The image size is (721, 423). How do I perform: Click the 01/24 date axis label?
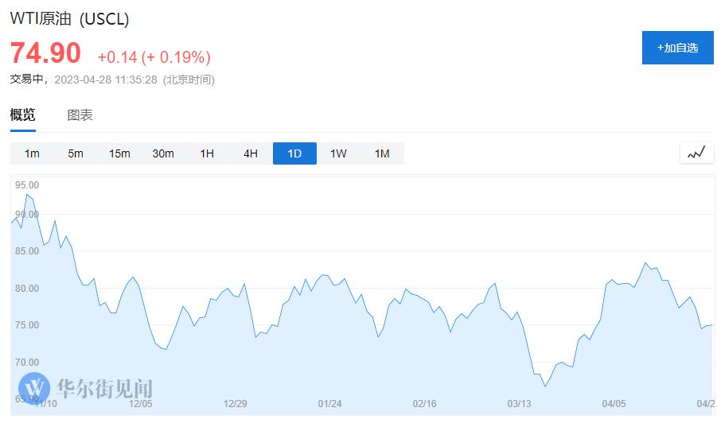[x=329, y=404]
